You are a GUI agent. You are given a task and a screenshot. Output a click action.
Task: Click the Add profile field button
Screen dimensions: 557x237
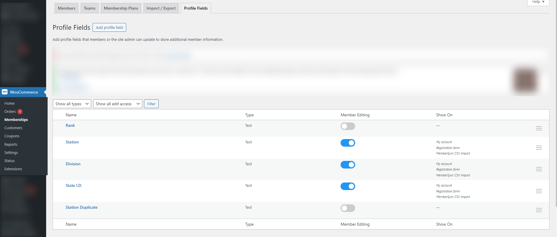point(109,27)
